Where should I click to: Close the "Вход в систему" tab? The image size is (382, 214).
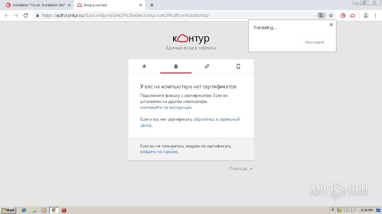141,5
